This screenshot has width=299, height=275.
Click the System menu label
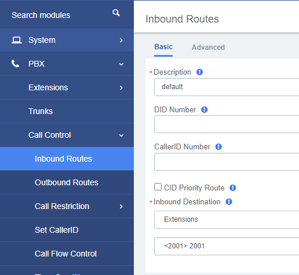[42, 40]
